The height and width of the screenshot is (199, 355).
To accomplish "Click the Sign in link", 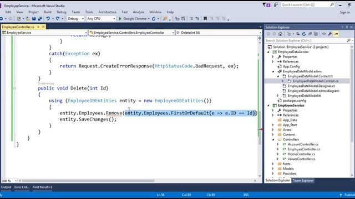I will [x=344, y=12].
